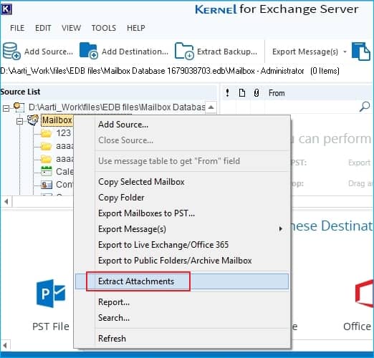Click the Source List panel header
The width and height of the screenshot is (374, 358).
(x=109, y=92)
